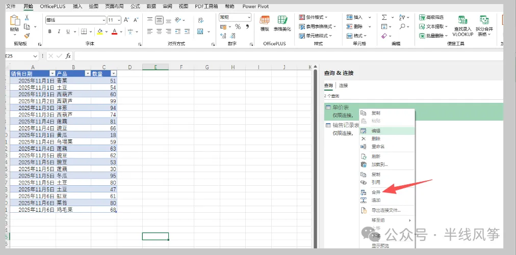This screenshot has width=516, height=255.
Task: Click the Name Box showing E25
Action: pos(22,56)
